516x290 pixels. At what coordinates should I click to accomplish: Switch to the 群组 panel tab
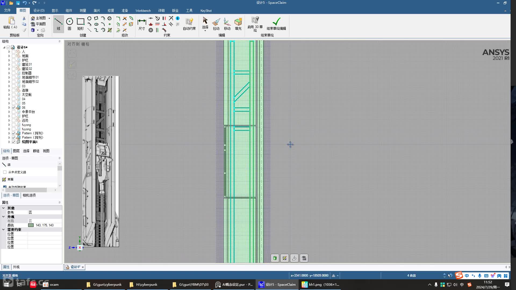pos(36,151)
